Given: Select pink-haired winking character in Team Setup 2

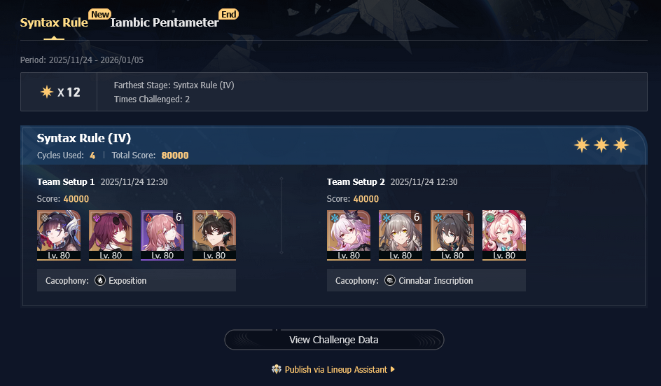Looking at the screenshot, I should (x=504, y=235).
